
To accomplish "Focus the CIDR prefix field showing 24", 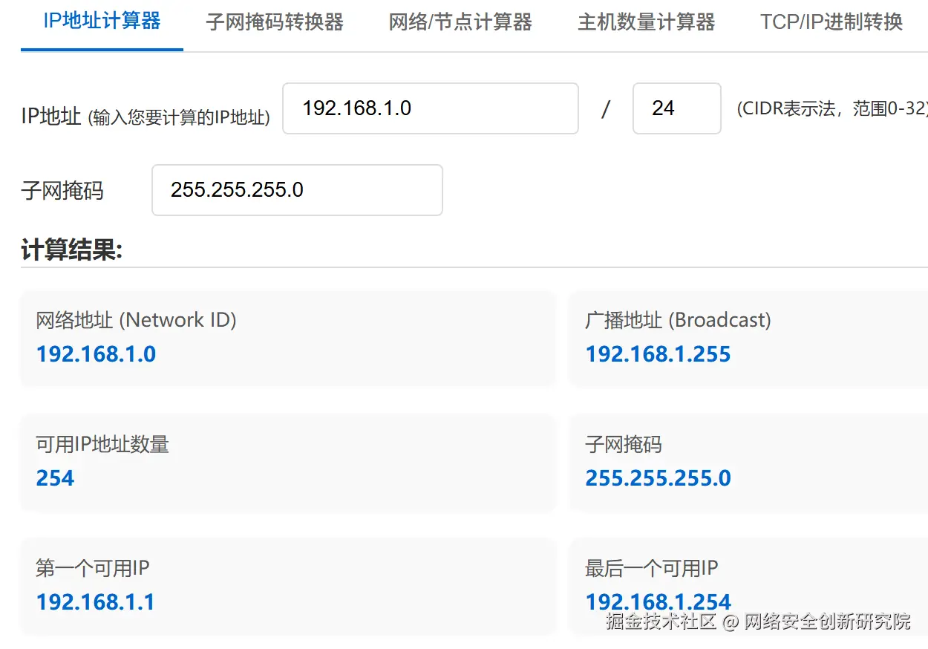I will (676, 108).
